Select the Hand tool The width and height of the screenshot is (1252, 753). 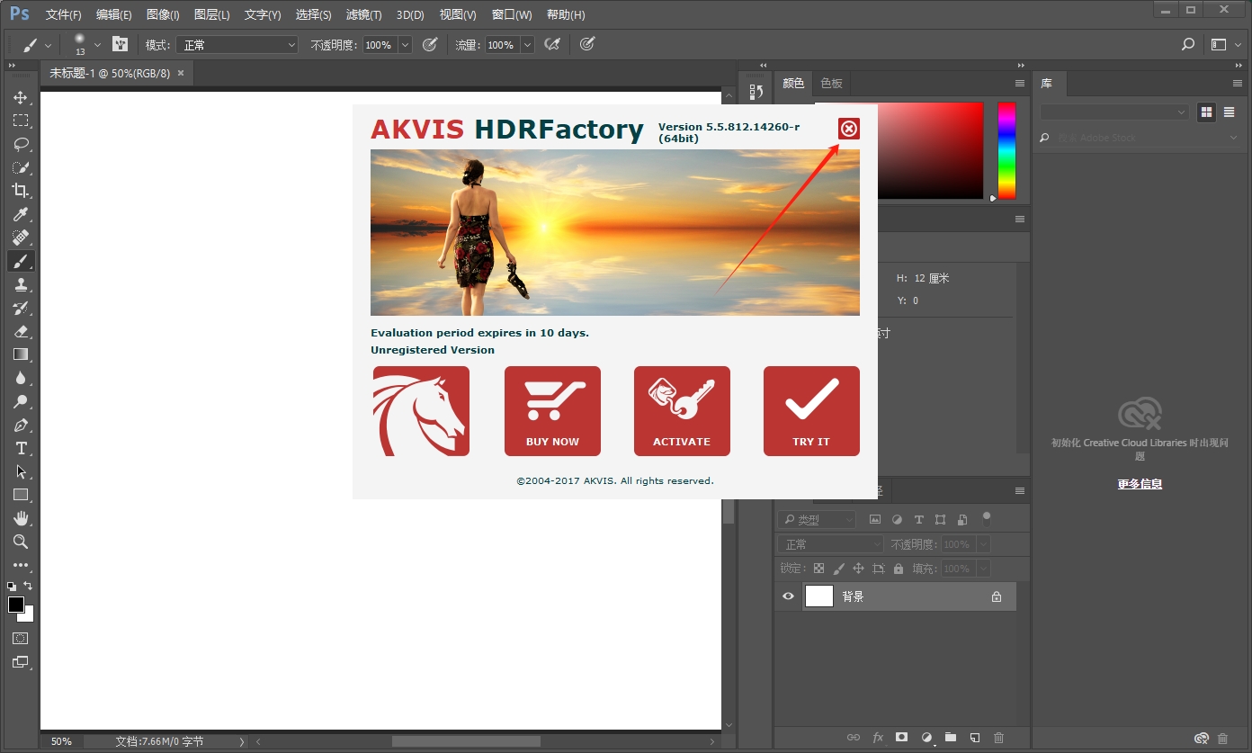point(21,518)
